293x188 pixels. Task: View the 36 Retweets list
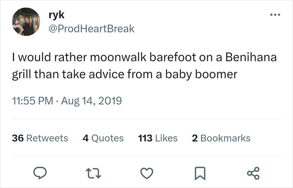click(40, 138)
